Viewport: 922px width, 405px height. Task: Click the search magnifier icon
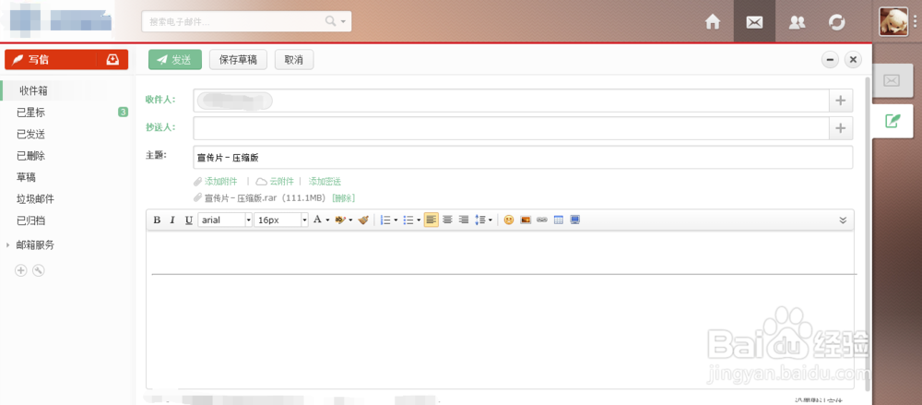(331, 21)
